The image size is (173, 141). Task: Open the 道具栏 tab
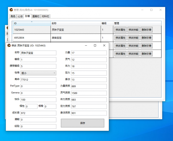point(36,16)
